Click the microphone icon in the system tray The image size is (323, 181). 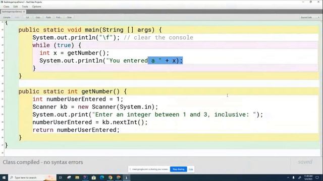294,177
